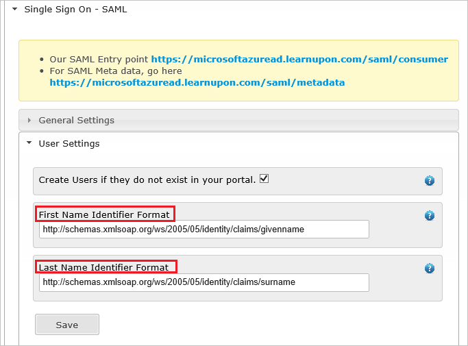The height and width of the screenshot is (346, 468).
Task: Click the User Settings header text
Action: [x=69, y=144]
